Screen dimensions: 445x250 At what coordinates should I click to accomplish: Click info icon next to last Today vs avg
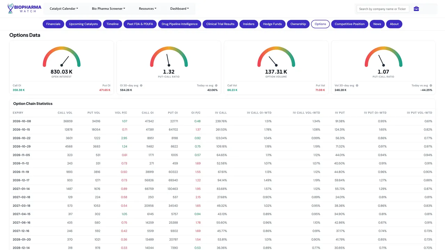[431, 85]
